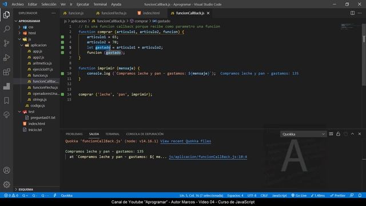Open editor More Actions menu

point(360,13)
